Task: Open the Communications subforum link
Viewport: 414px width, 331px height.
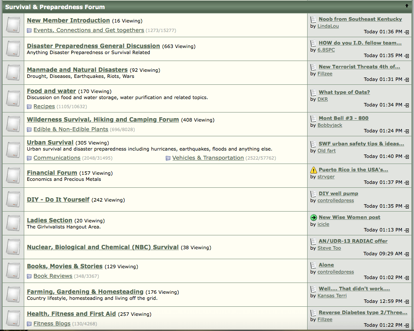Action: pos(57,157)
